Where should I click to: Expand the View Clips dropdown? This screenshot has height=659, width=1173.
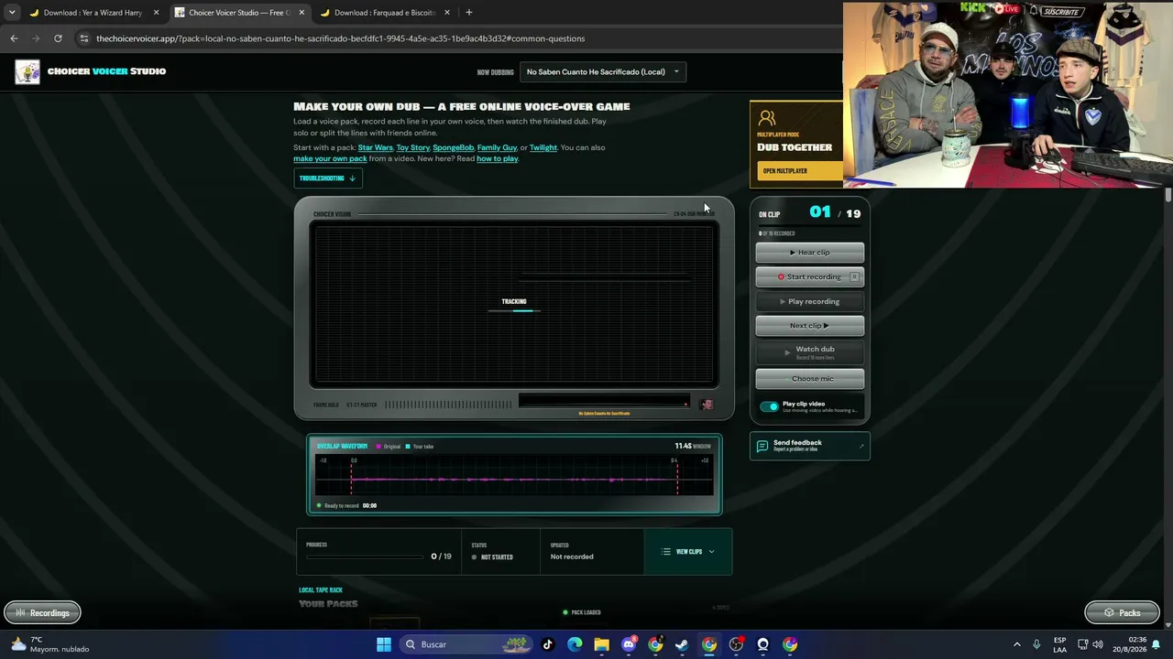(688, 552)
